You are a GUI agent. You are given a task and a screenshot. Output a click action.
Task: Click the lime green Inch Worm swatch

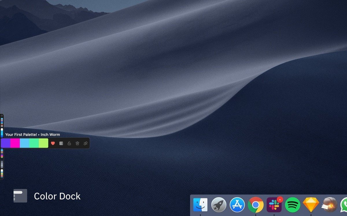[x=43, y=143]
